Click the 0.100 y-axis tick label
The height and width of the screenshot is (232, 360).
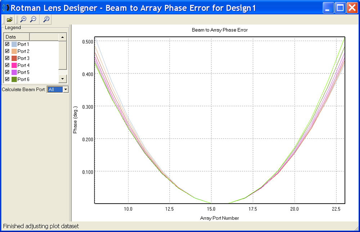point(88,172)
